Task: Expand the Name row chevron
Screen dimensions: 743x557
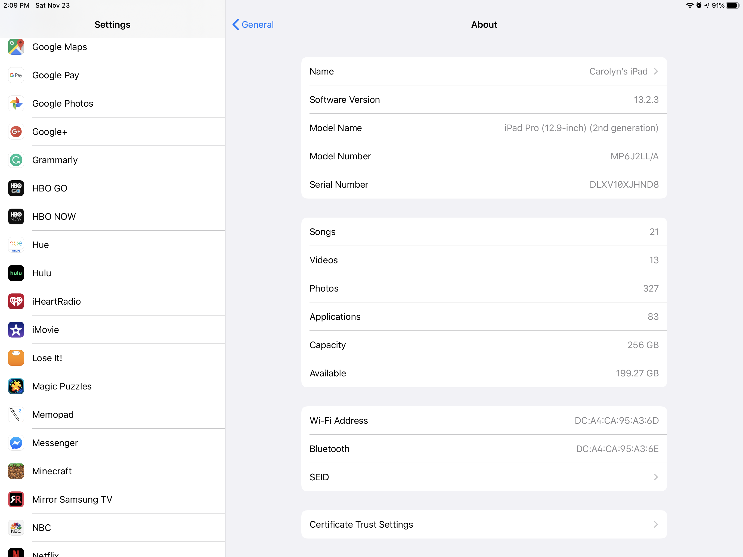Action: tap(655, 71)
